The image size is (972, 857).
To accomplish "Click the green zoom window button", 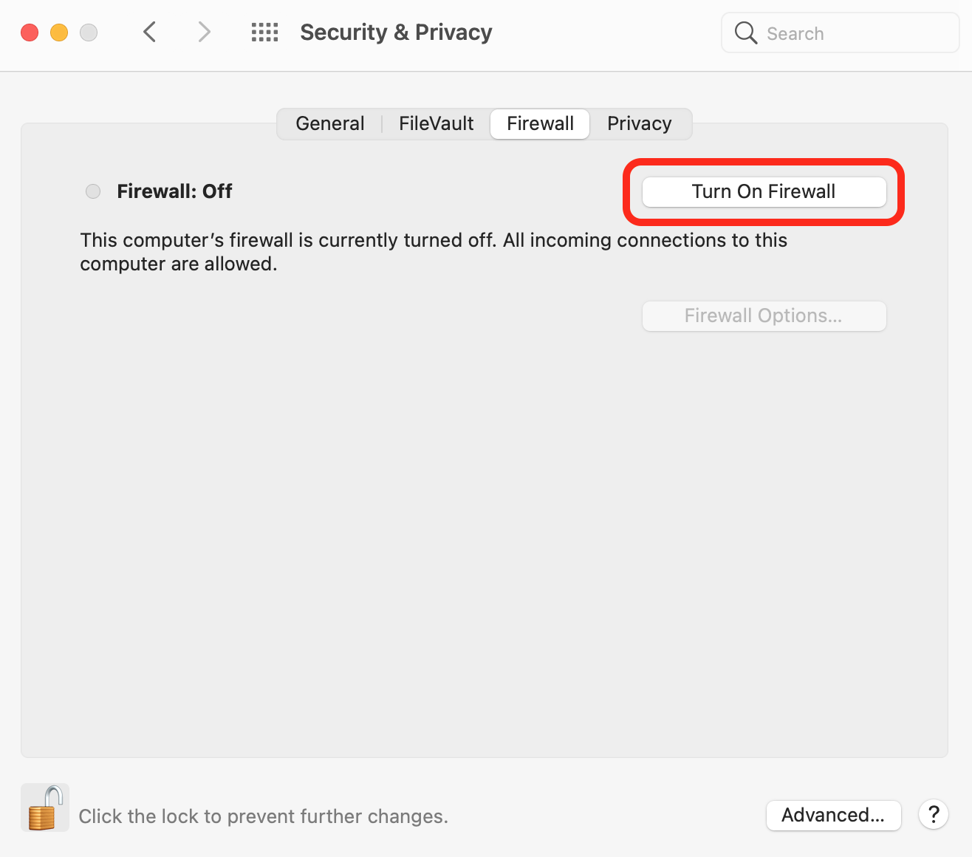I will 89,33.
